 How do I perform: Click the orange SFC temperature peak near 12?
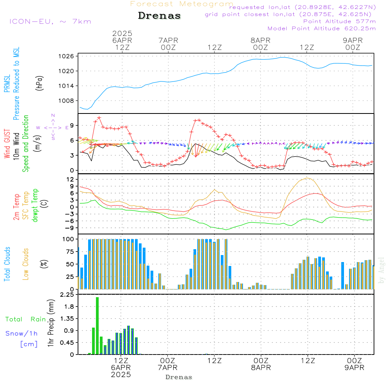307,178
